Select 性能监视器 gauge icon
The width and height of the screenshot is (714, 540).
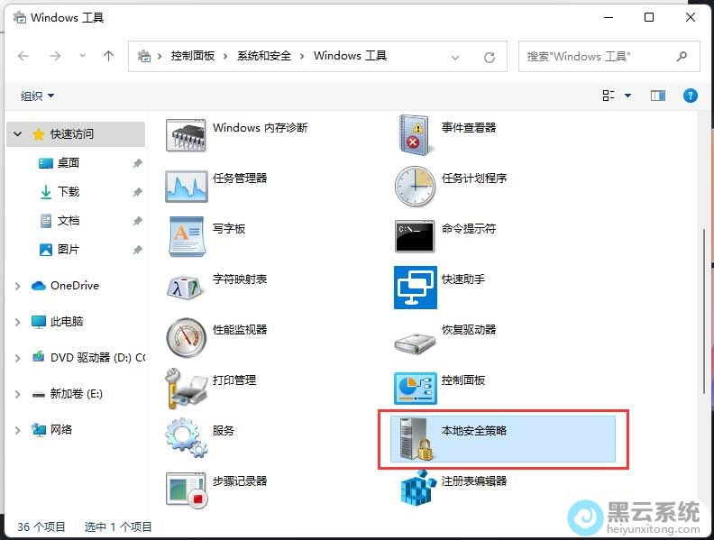[x=187, y=337]
